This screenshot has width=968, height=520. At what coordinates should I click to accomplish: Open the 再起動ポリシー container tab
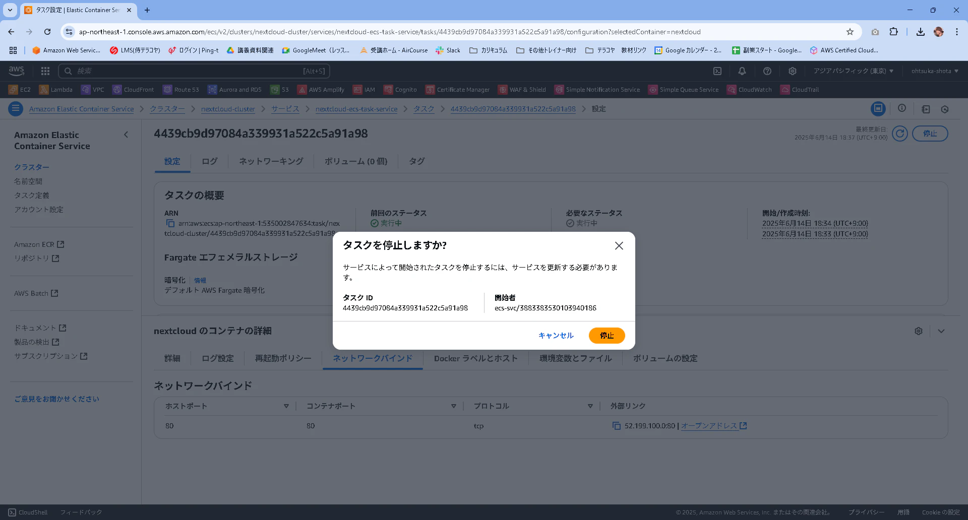click(x=283, y=358)
